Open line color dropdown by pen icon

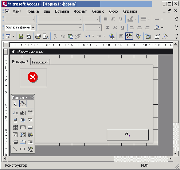(136, 19)
